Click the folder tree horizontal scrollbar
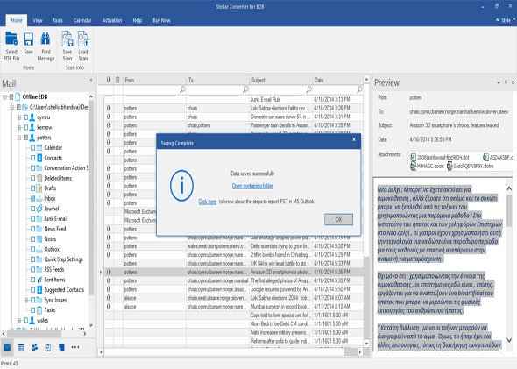The width and height of the screenshot is (517, 369). pyautogui.click(x=34, y=334)
